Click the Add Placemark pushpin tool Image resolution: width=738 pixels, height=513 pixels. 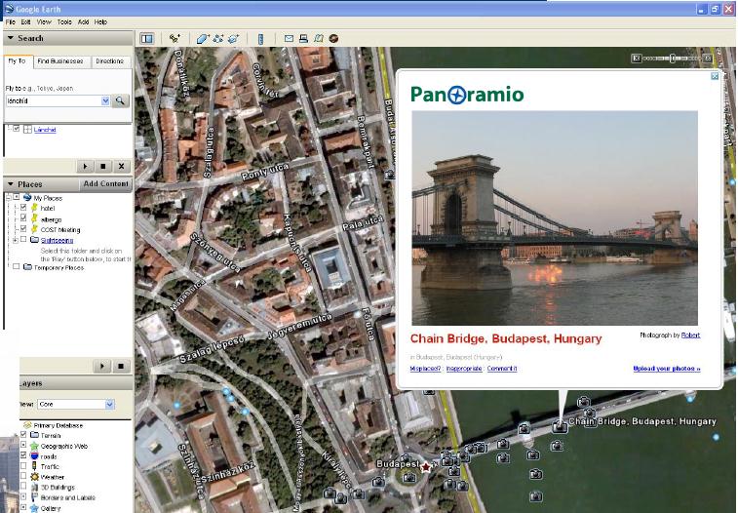[175, 39]
